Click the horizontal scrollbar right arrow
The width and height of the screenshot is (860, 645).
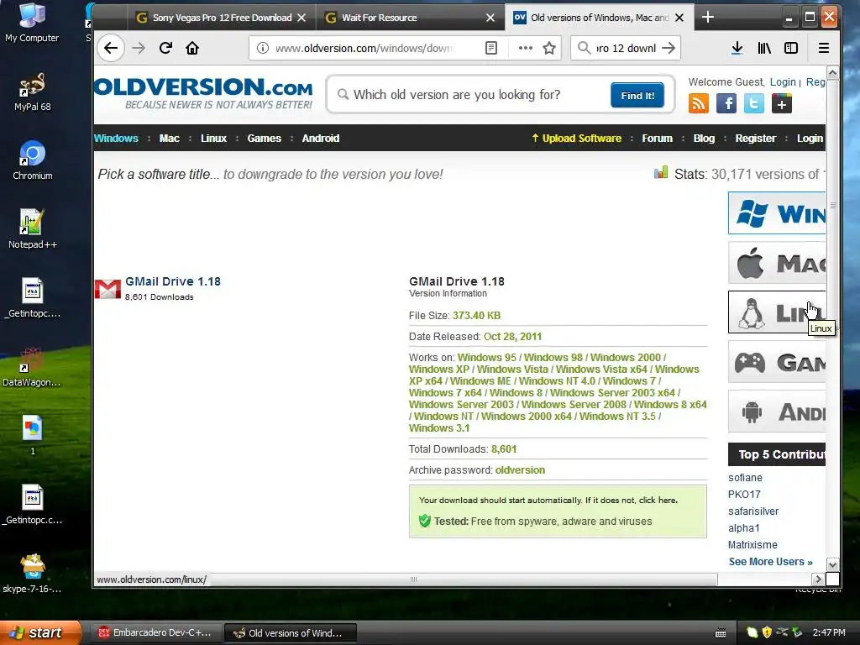[x=818, y=579]
